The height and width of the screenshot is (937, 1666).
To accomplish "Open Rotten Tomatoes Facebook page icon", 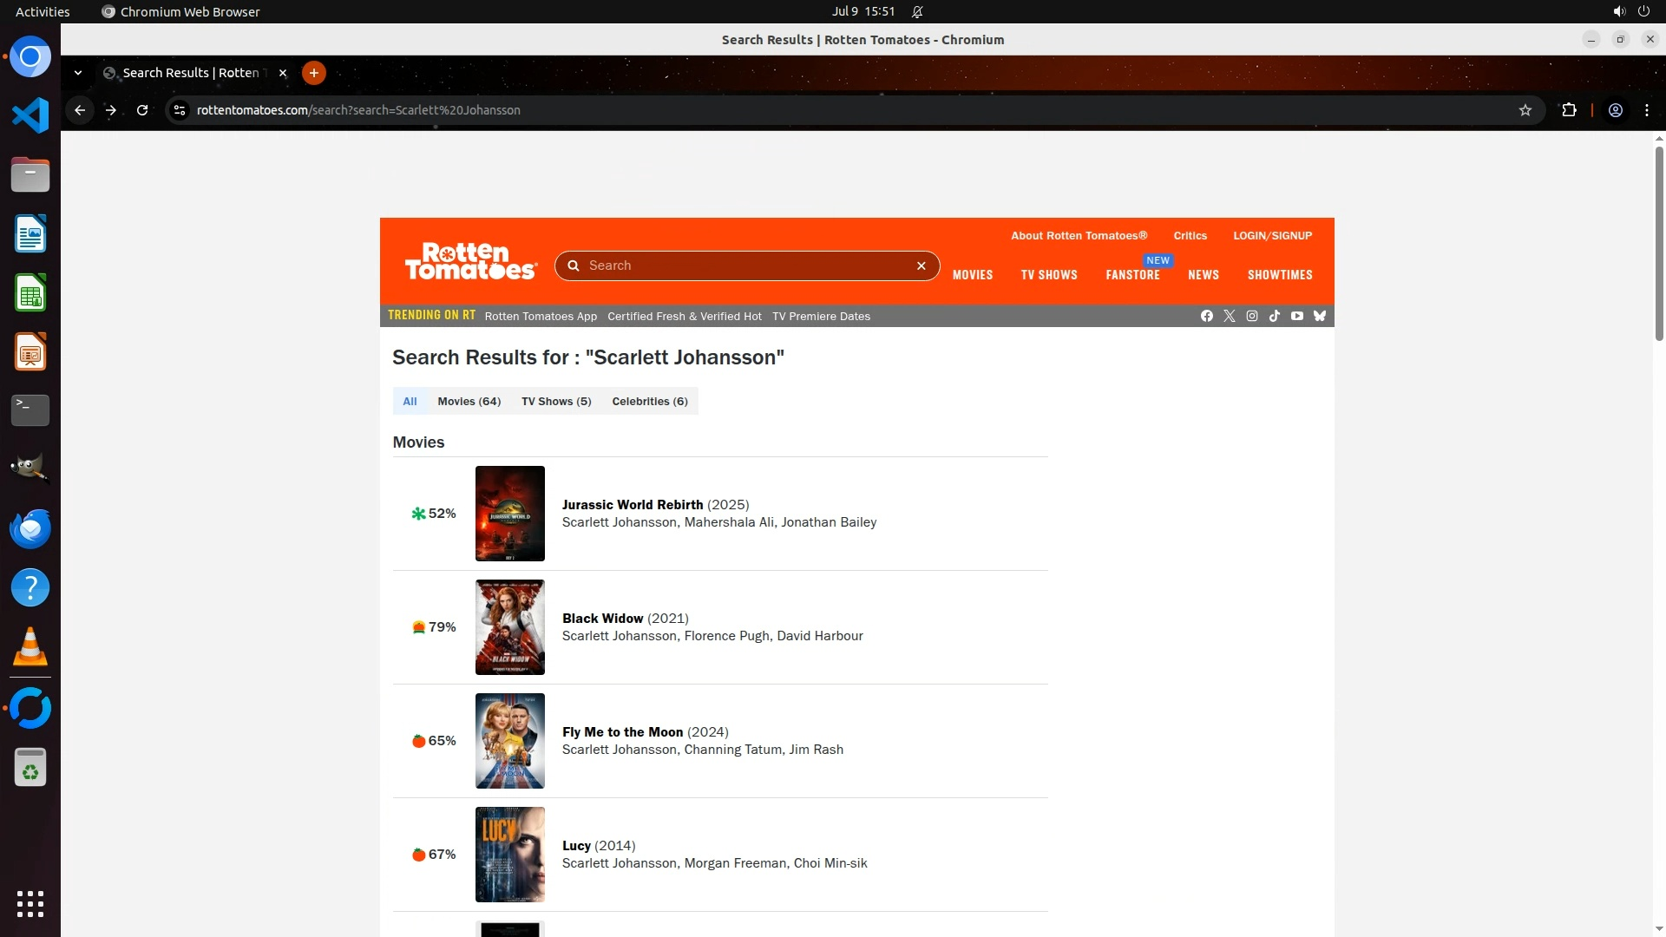I will pos(1206,316).
